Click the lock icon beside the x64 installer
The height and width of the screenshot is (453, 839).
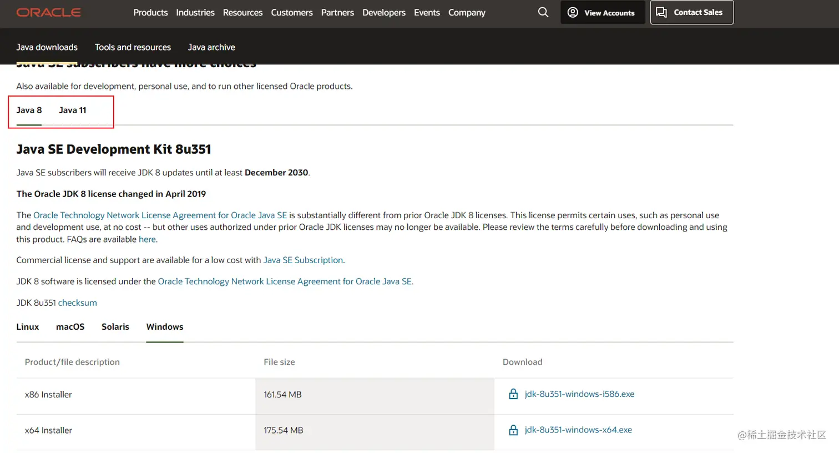[x=513, y=430]
